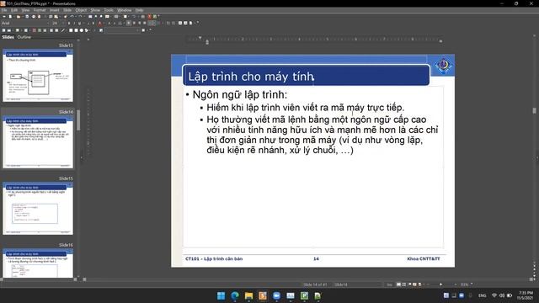Click the bullet 'Ngôn ngữ lập trình:'
Image resolution: width=539 pixels, height=303 pixels.
pyautogui.click(x=239, y=94)
